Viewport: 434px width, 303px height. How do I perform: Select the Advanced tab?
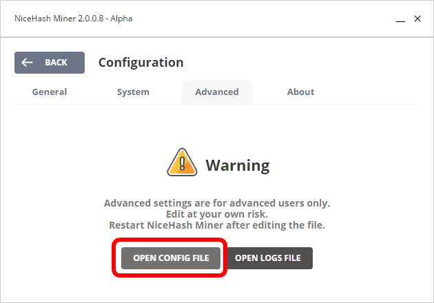(217, 92)
